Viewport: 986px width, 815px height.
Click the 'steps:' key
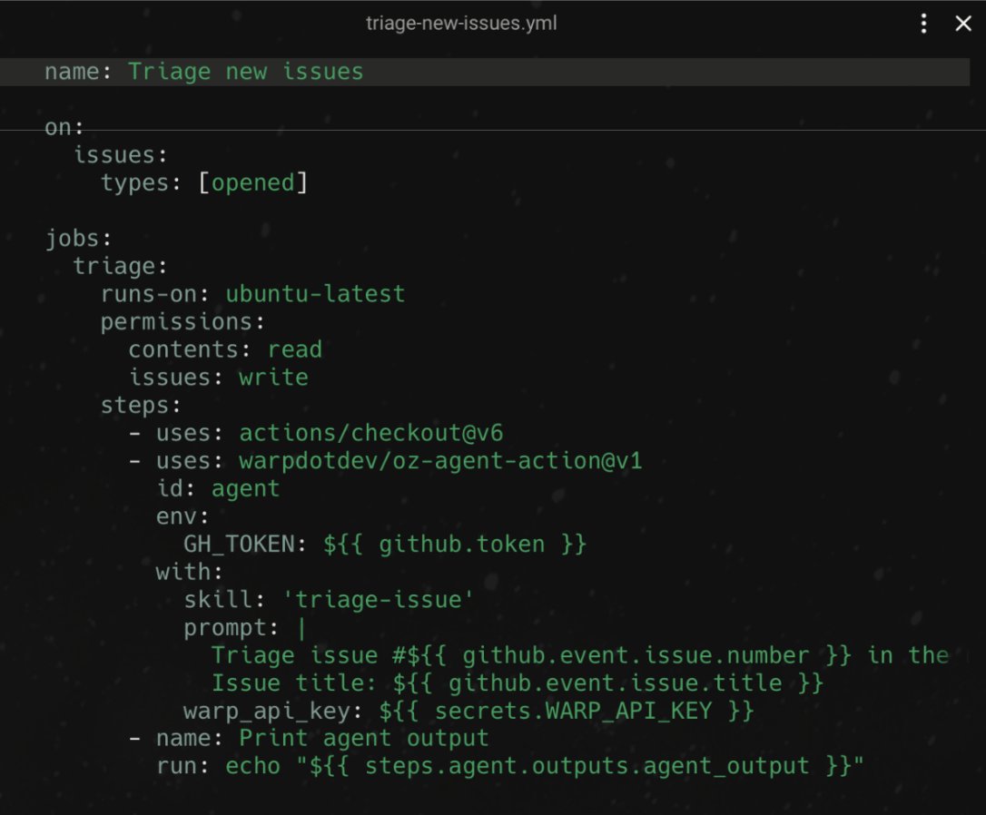pos(140,406)
